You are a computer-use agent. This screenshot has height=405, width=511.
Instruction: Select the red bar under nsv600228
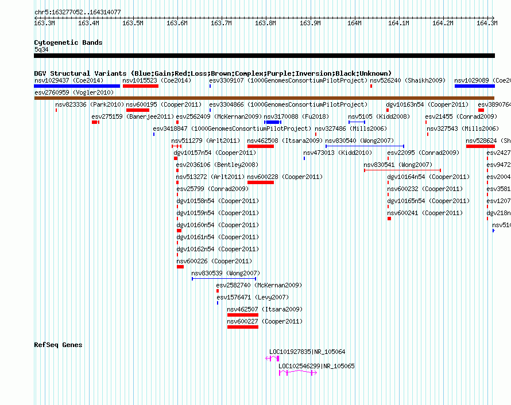(x=261, y=182)
